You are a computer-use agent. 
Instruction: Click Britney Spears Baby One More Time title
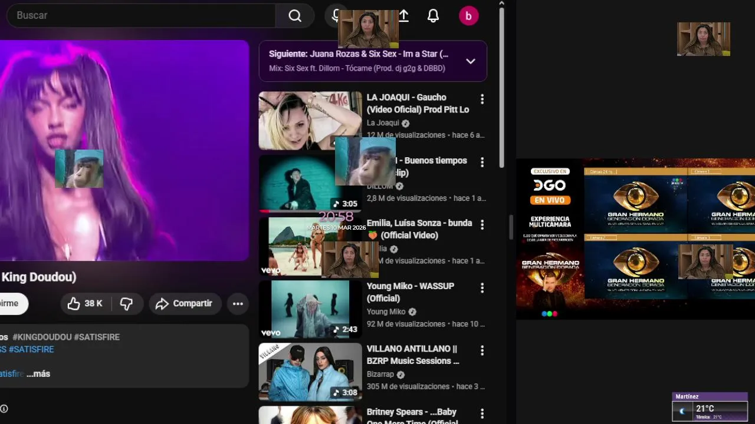tap(412, 417)
